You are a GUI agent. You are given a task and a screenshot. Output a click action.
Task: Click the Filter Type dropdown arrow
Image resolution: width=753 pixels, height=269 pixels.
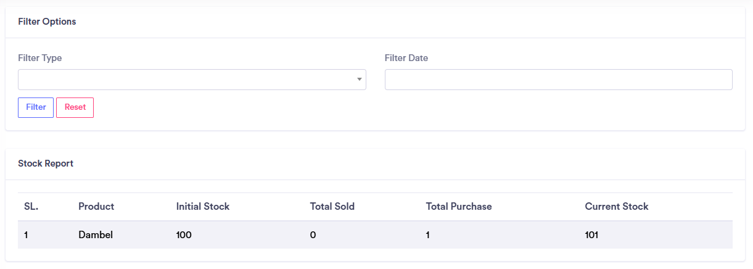[359, 80]
